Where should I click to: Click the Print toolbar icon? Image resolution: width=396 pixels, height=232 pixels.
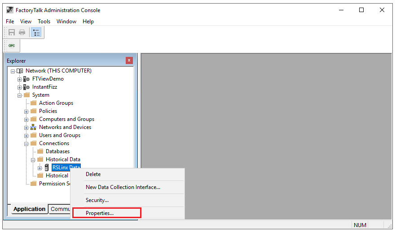(22, 32)
